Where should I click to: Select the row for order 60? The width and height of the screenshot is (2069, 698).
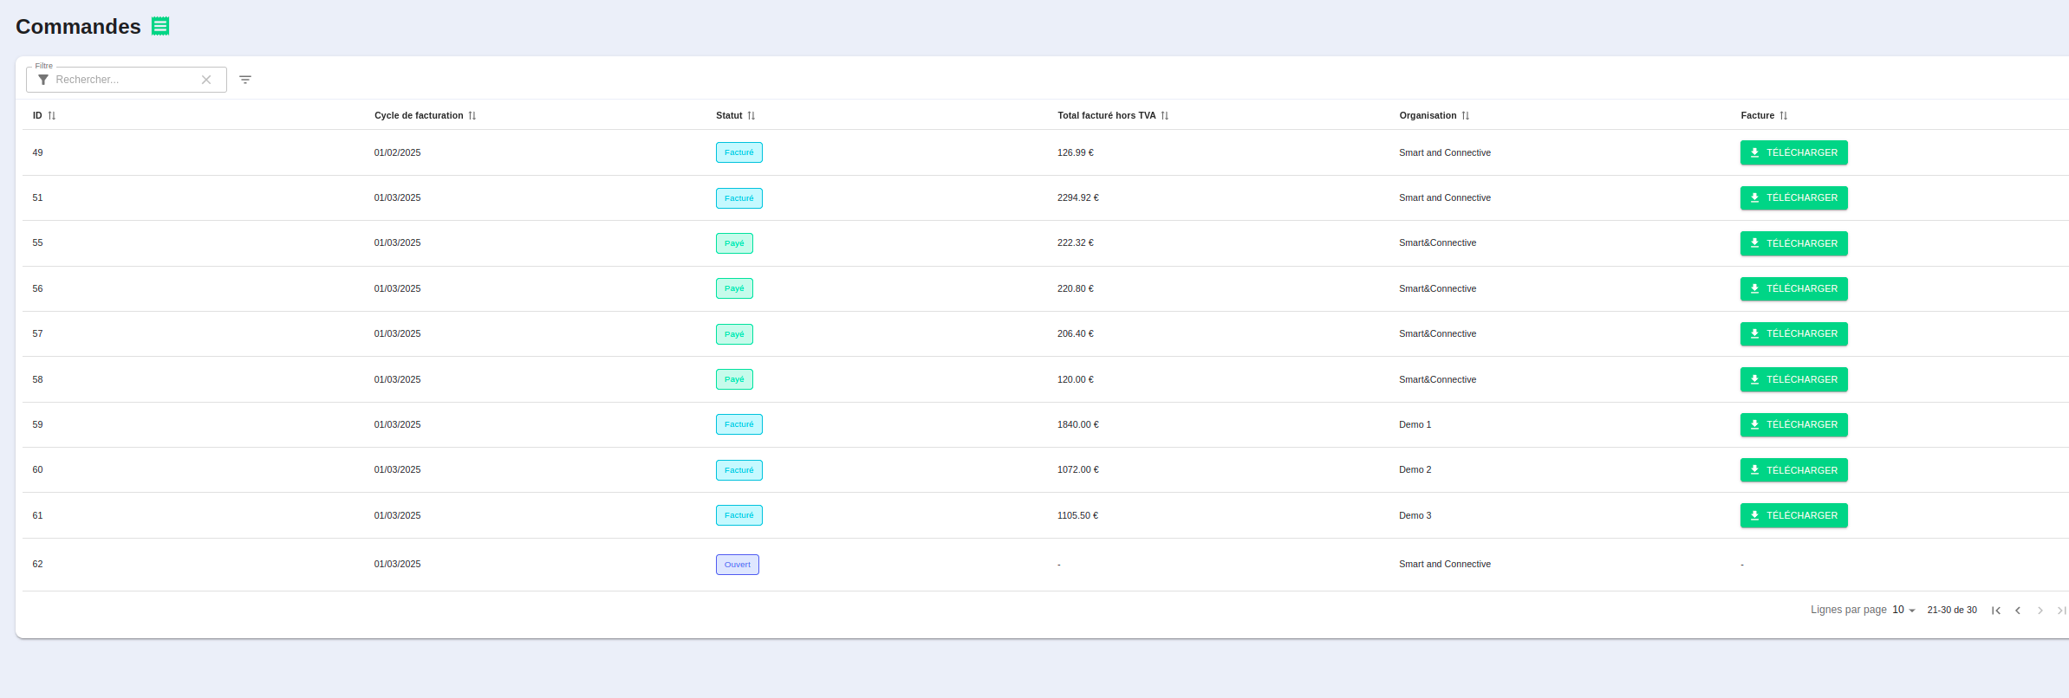(520, 470)
